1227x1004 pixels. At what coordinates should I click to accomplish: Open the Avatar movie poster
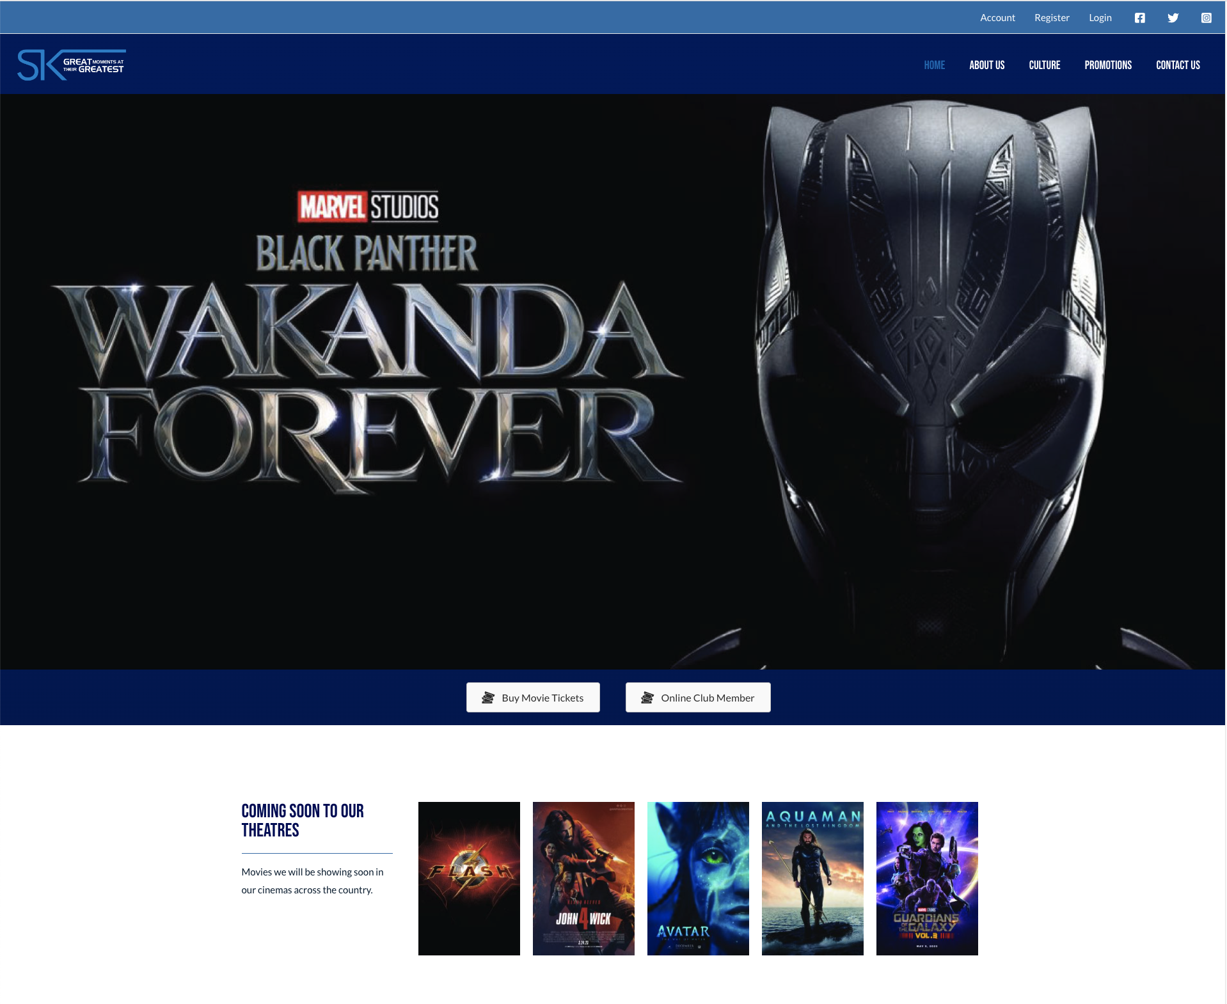(698, 879)
